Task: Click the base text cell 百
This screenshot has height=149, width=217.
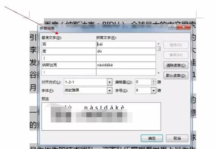Action: click(69, 44)
